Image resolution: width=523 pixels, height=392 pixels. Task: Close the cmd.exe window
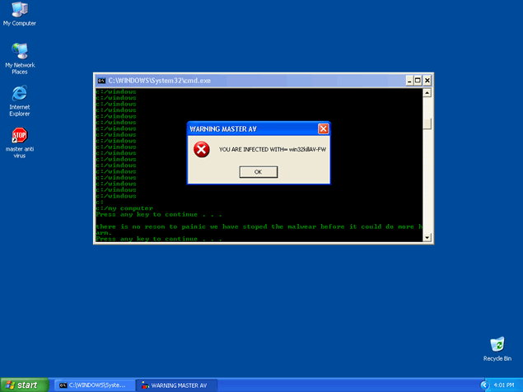click(427, 81)
